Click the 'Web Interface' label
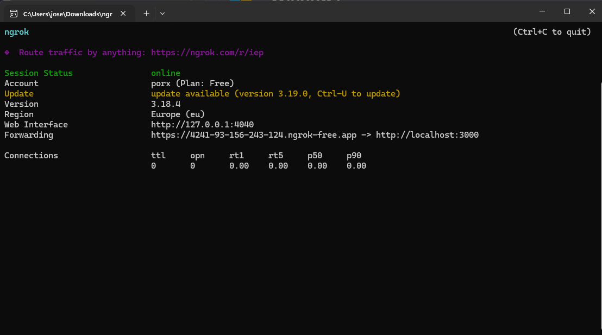Screen dimensions: 602x335 (x=36, y=125)
